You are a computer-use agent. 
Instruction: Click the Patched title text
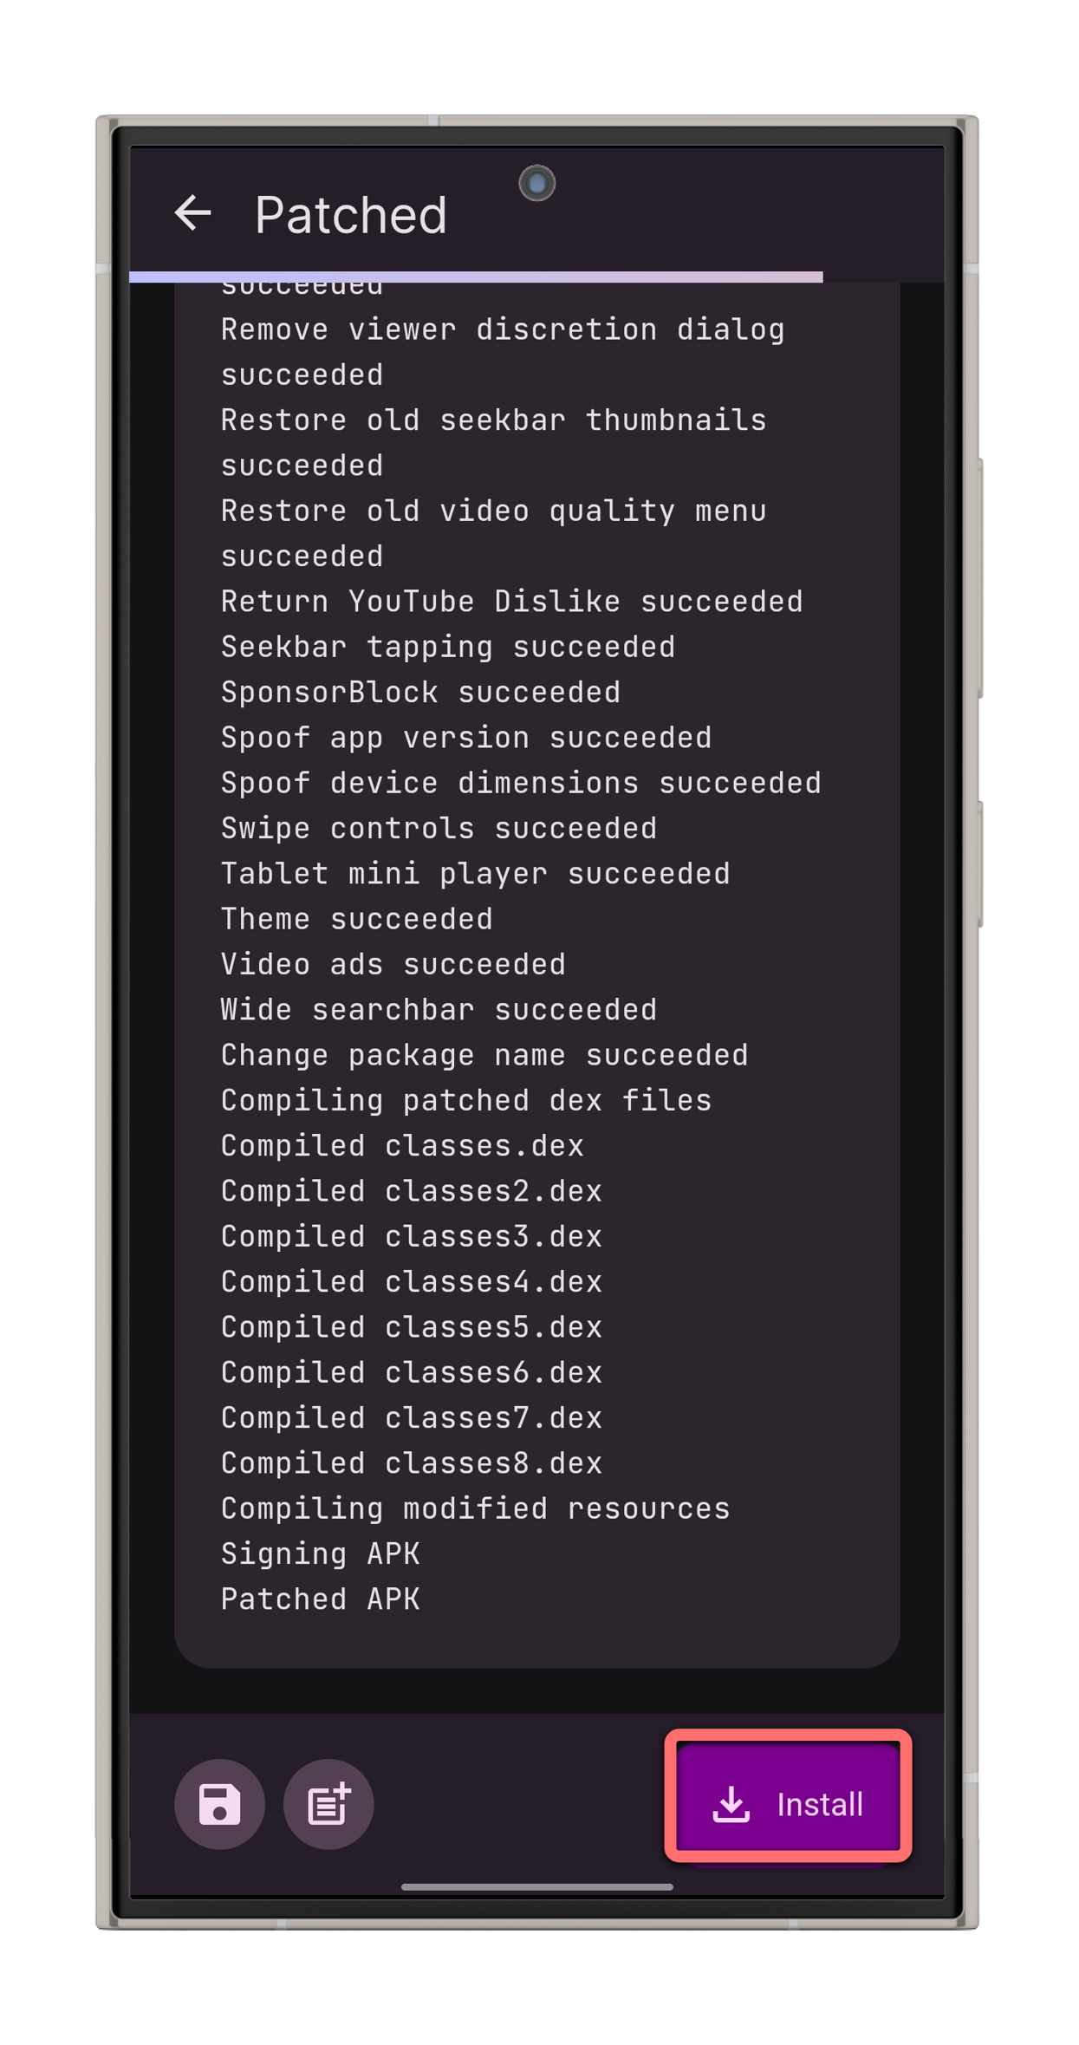pyautogui.click(x=350, y=214)
